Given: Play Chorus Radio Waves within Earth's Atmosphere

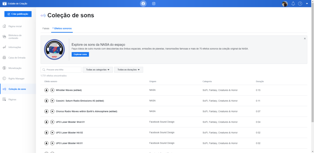Looking at the screenshot, I should point(52,111).
